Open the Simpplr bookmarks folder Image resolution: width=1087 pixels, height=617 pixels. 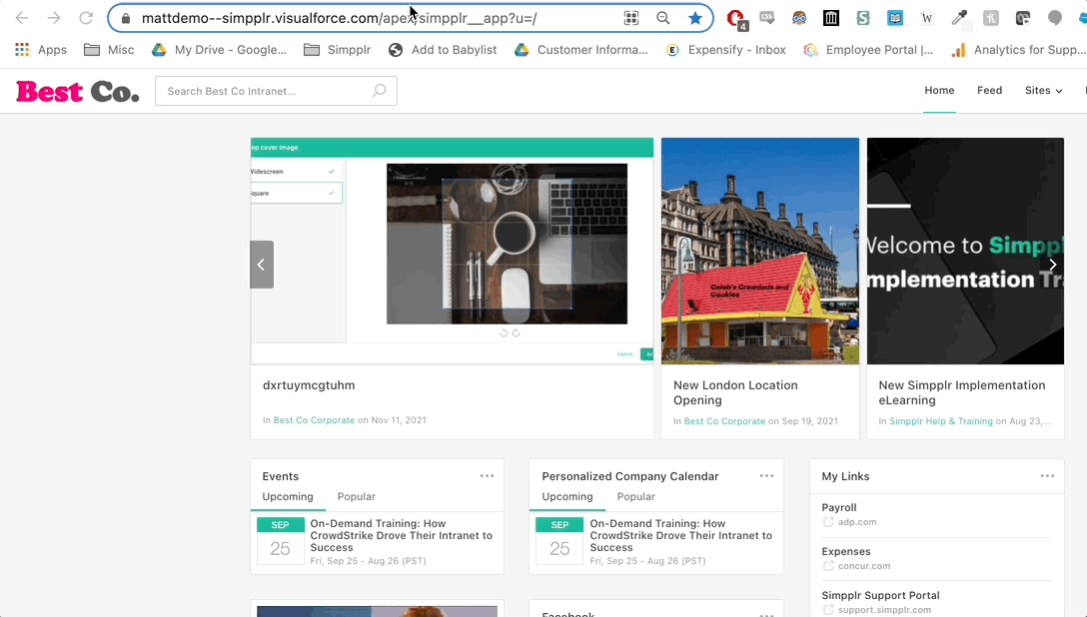pos(338,50)
